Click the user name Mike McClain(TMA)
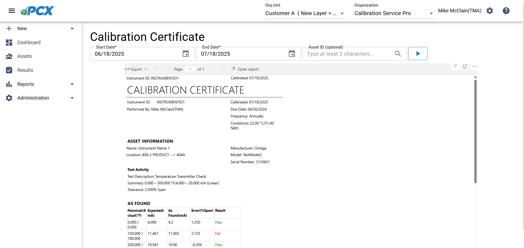Viewport: 524px width, 248px height. pyautogui.click(x=460, y=11)
